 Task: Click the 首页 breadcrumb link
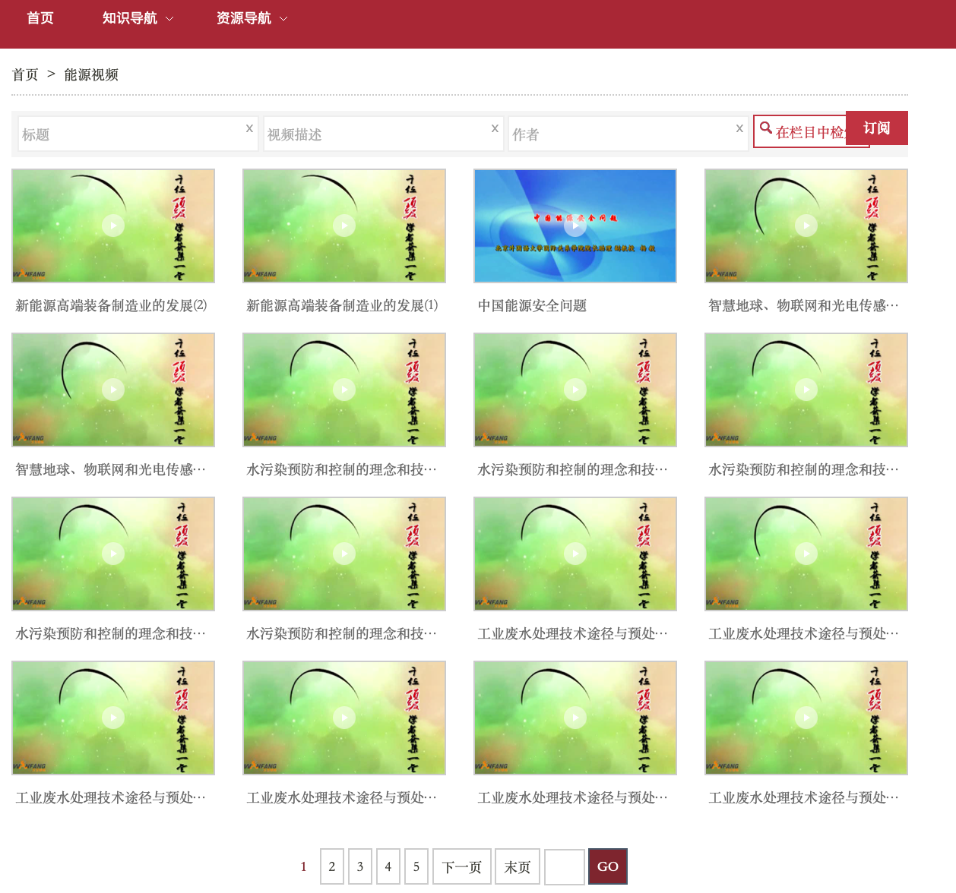pyautogui.click(x=25, y=74)
